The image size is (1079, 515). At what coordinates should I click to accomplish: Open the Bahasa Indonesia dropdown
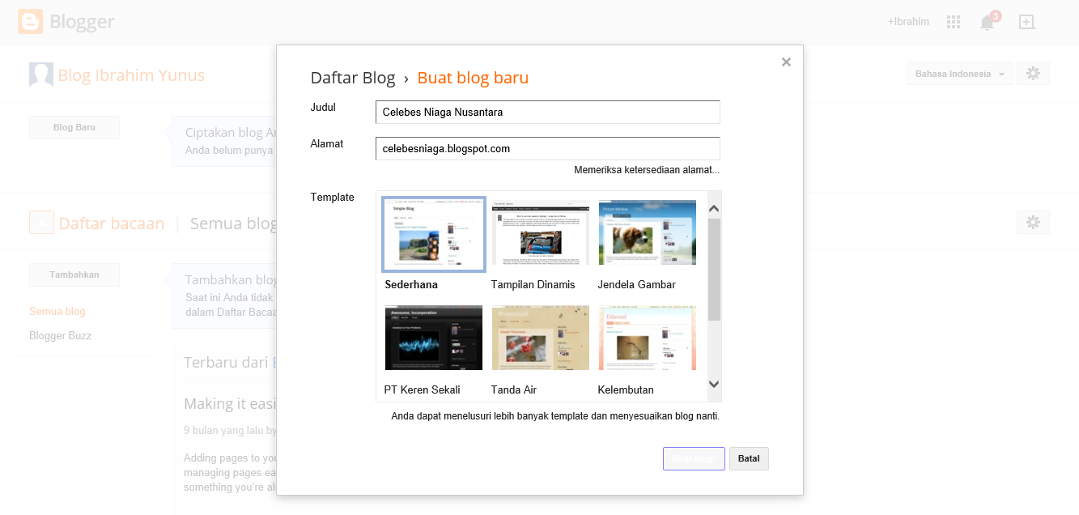pyautogui.click(x=959, y=73)
